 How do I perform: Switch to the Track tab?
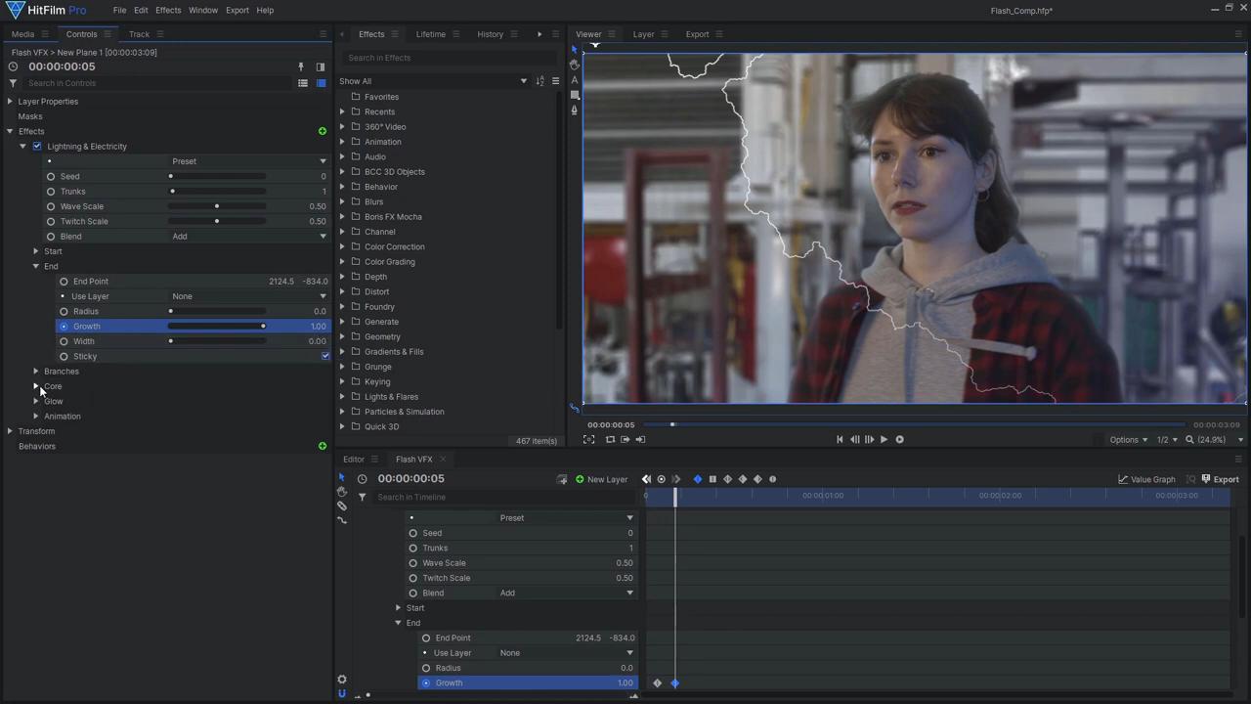(x=139, y=34)
